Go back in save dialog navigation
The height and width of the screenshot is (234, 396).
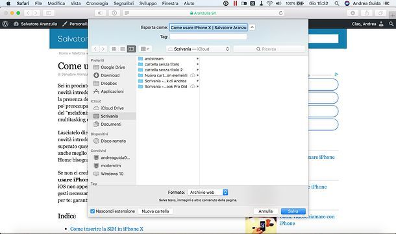95,49
